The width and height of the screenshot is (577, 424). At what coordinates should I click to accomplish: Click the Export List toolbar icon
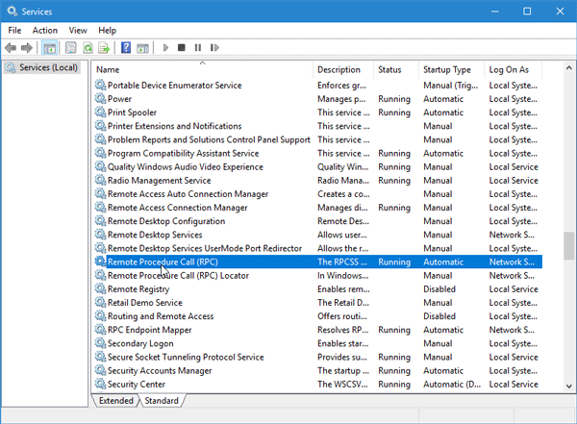pos(105,48)
